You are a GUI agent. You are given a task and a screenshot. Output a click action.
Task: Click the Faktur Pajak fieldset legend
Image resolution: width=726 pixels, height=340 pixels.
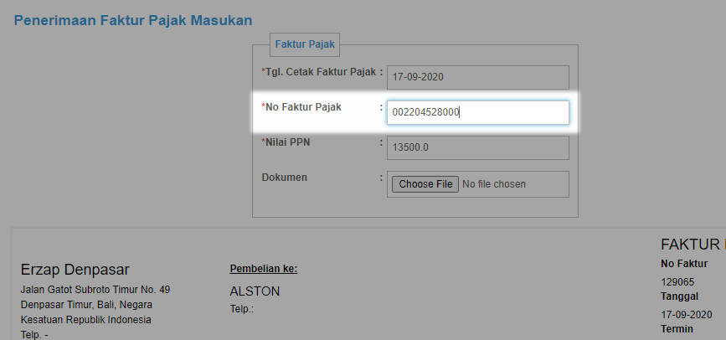pos(305,44)
